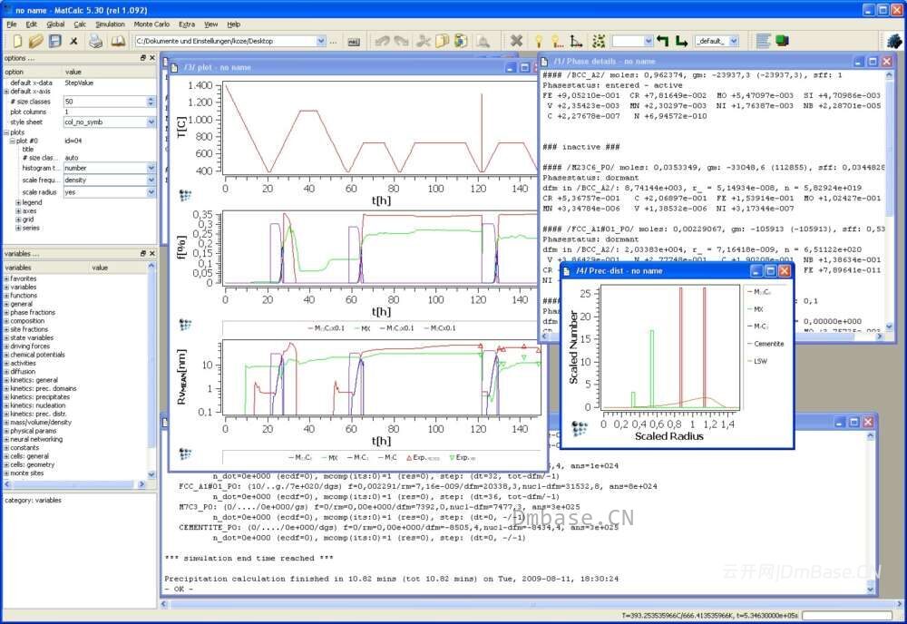
Task: Expand the legend options node
Action: point(18,202)
